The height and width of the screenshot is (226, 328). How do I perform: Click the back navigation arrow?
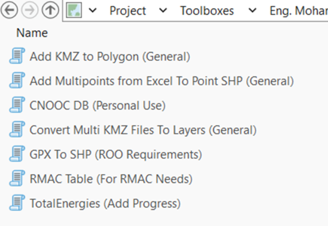[x=9, y=11]
